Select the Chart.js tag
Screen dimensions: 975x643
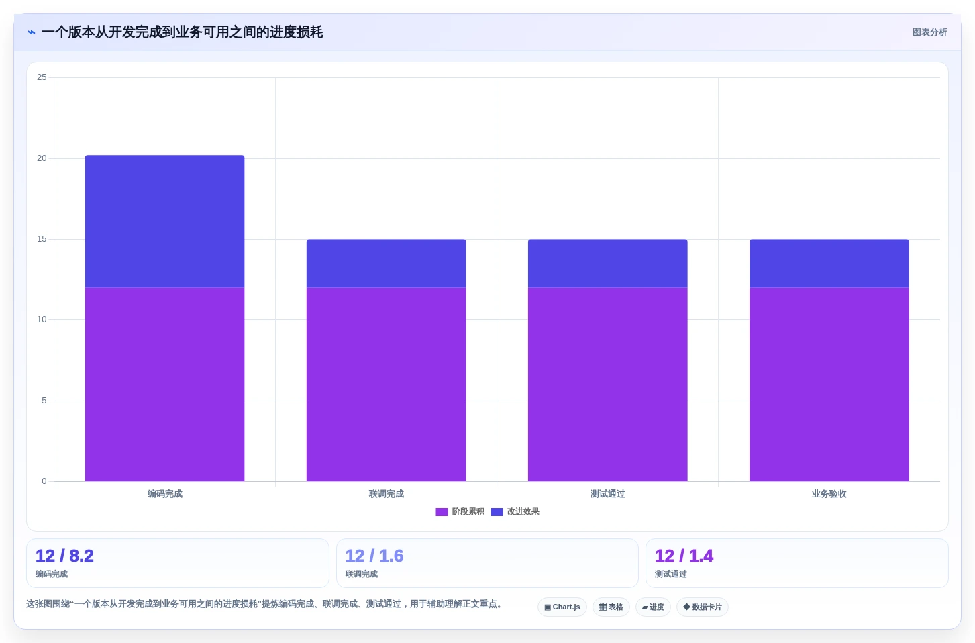pos(562,607)
